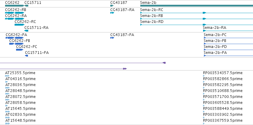The image size is (253, 125).
Task: Click the CG43187-RA transcript label
Action: click(122, 10)
